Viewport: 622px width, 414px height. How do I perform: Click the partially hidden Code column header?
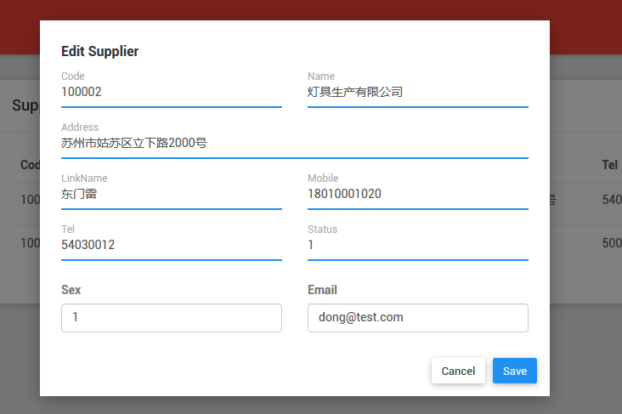(30, 165)
